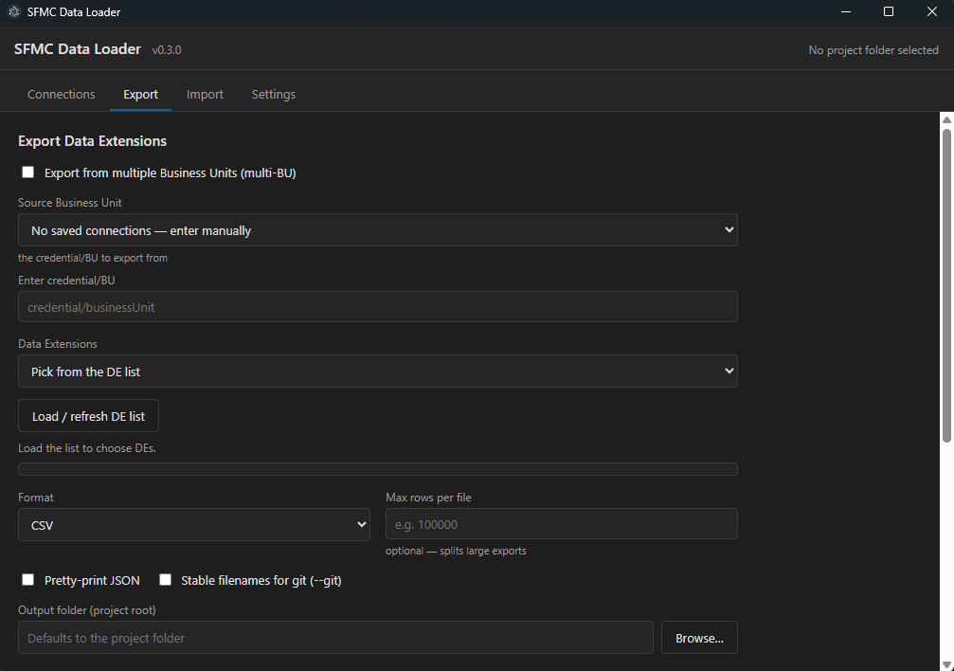Image resolution: width=954 pixels, height=671 pixels.
Task: Enable Export from multiple Business Units checkbox
Action: (28, 172)
